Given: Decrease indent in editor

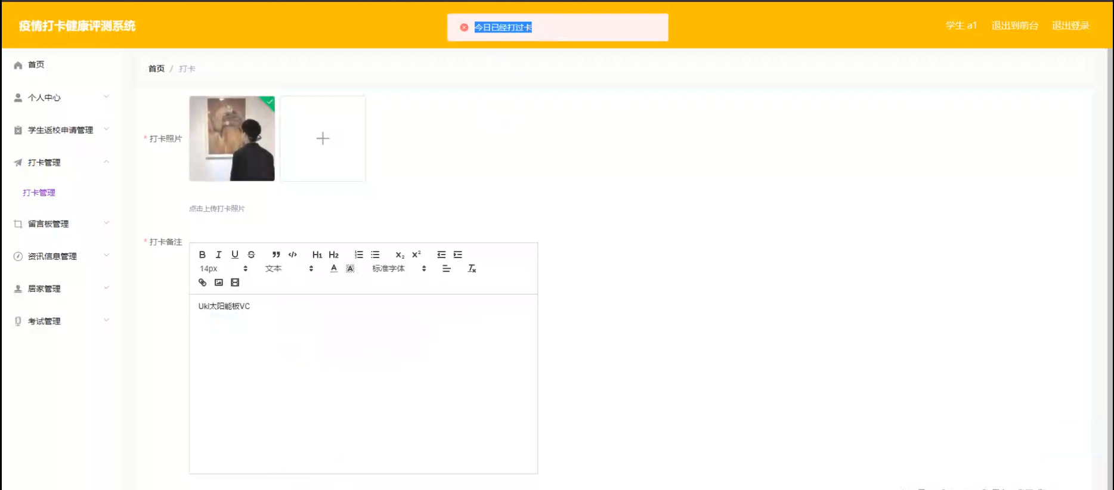Looking at the screenshot, I should [441, 255].
